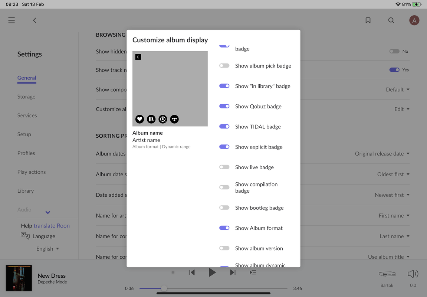Open the hamburger navigation menu
Screen dimensions: 427x297
click(x=12, y=20)
